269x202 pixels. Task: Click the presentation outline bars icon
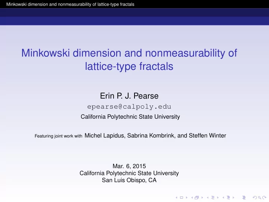[x=244, y=198]
